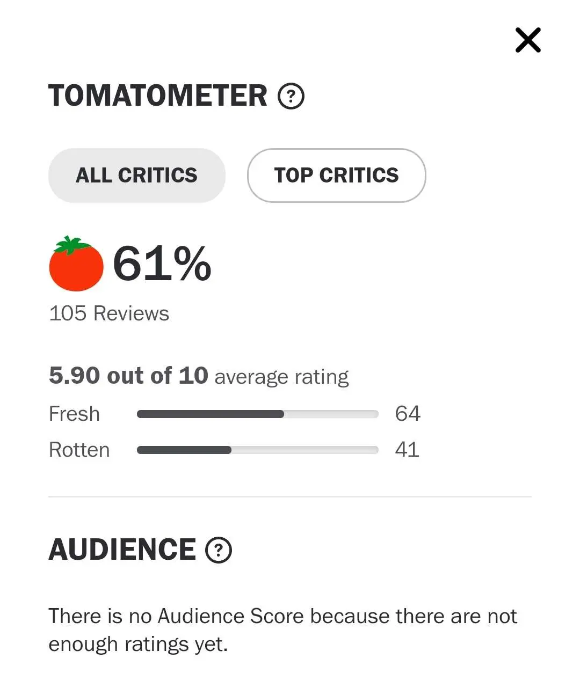
Task: Click the divider line above Audience section
Action: tap(290, 497)
